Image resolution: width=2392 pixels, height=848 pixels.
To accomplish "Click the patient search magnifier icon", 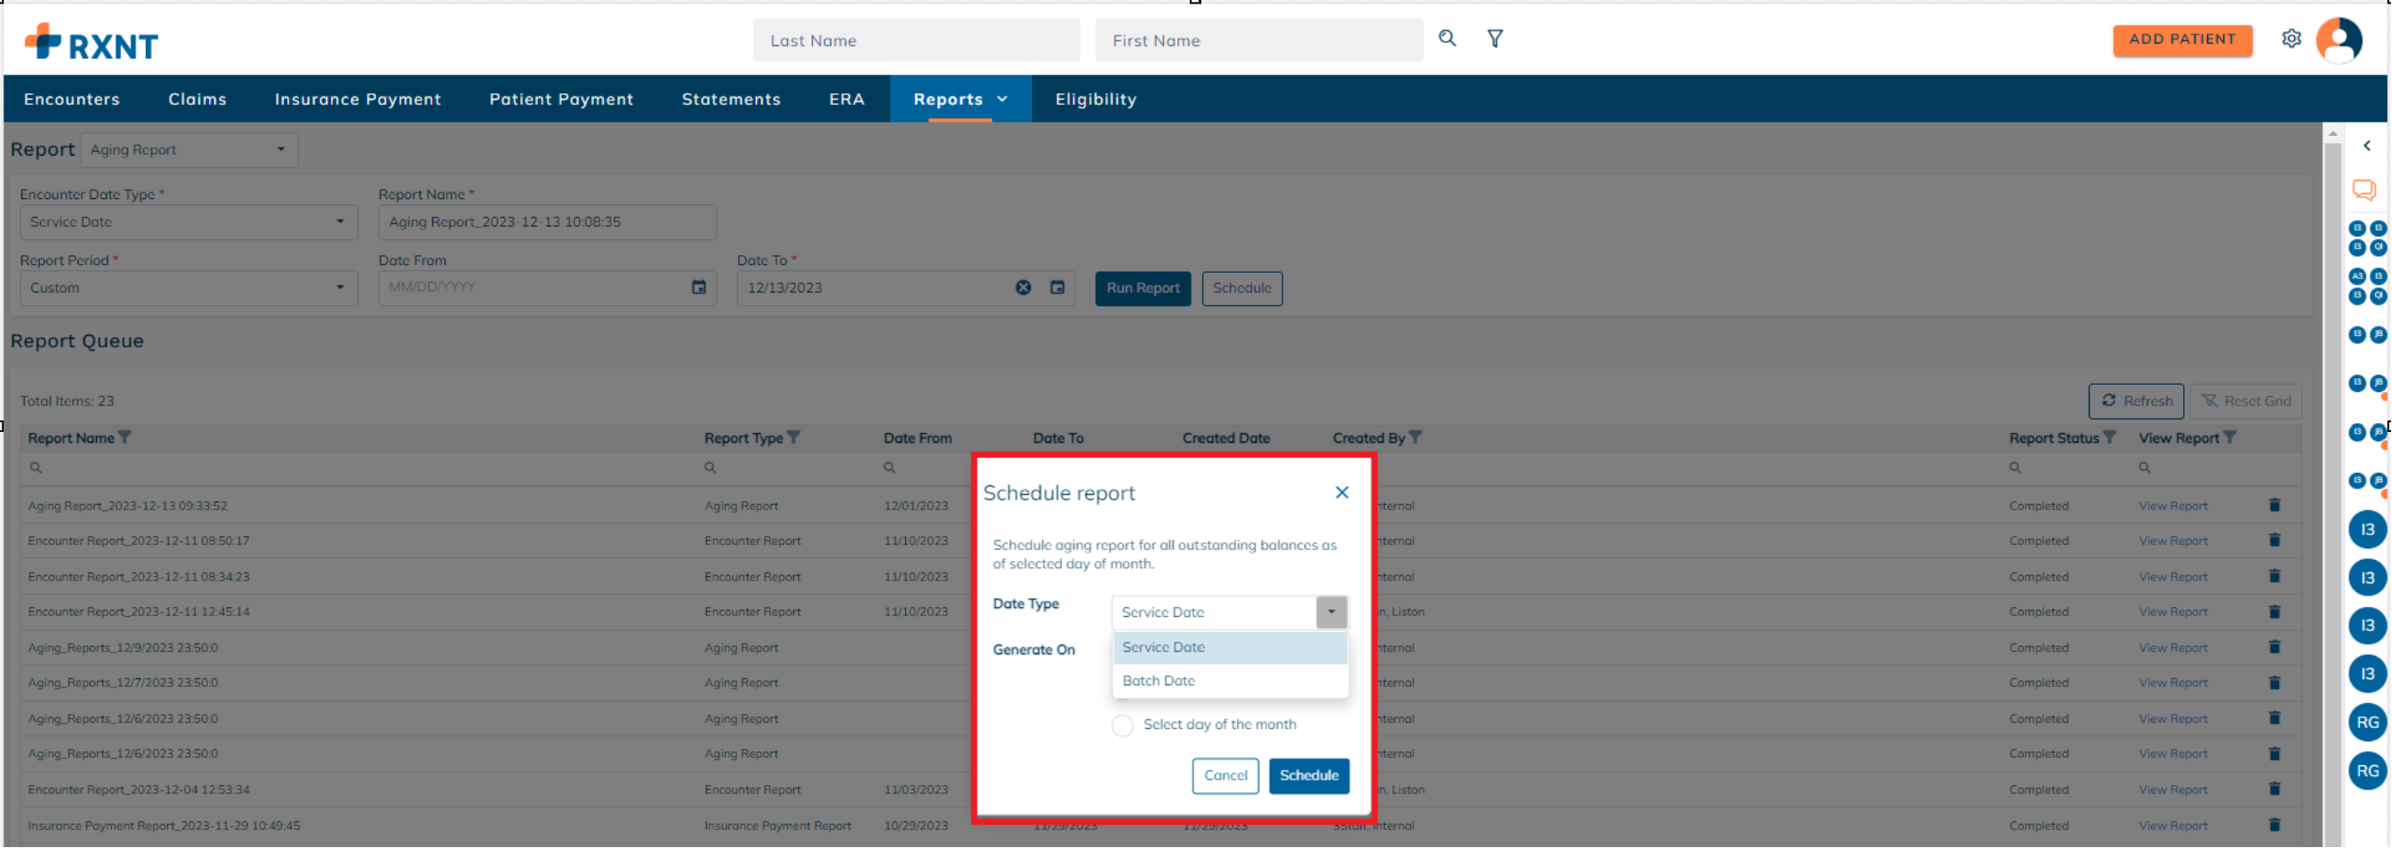I will pos(1447,39).
